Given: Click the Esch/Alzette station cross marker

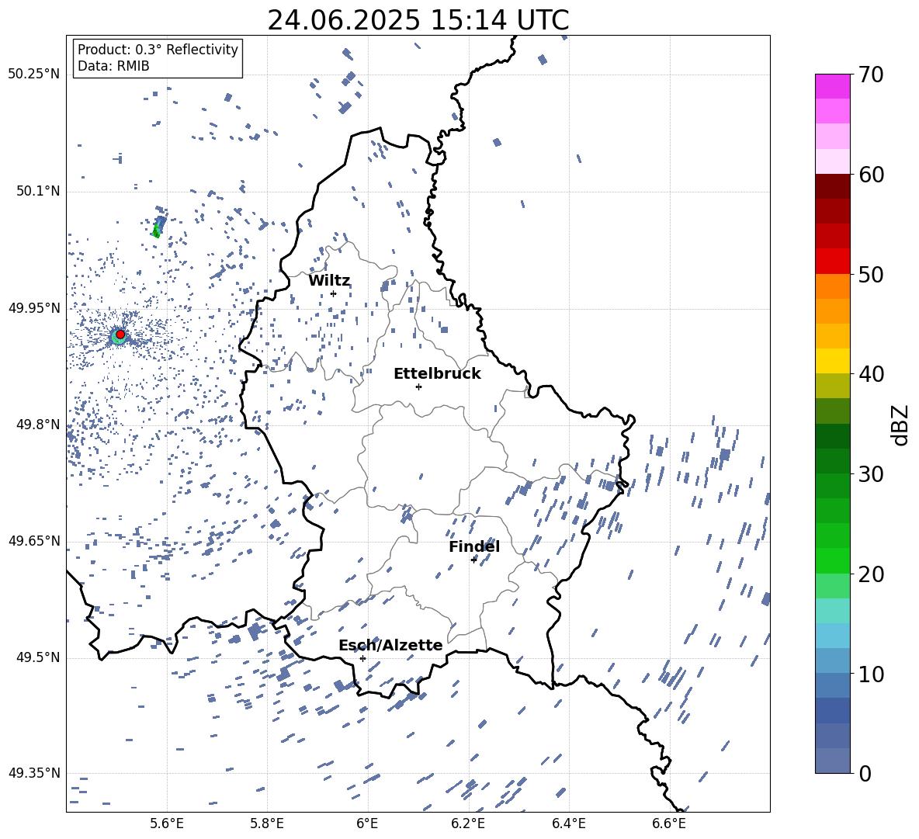Looking at the screenshot, I should tap(362, 658).
